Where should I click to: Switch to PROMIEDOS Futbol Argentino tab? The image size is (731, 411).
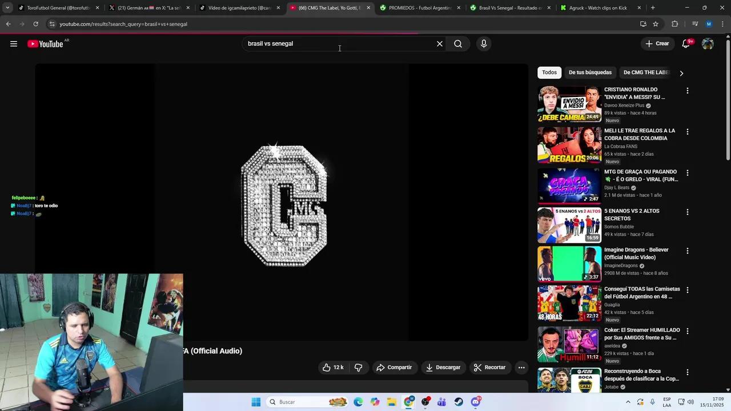click(420, 8)
